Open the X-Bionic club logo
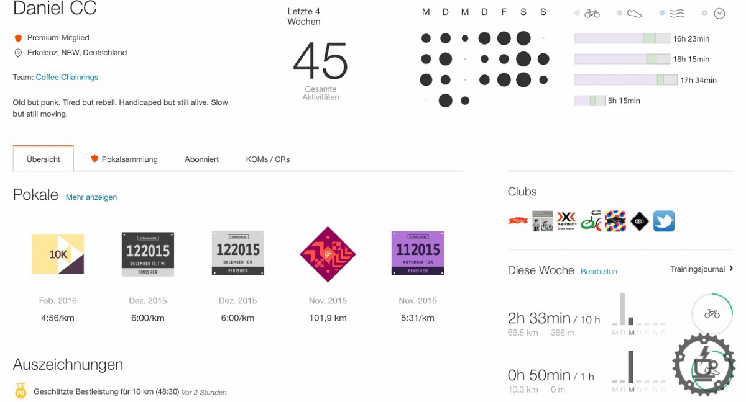 (x=566, y=221)
